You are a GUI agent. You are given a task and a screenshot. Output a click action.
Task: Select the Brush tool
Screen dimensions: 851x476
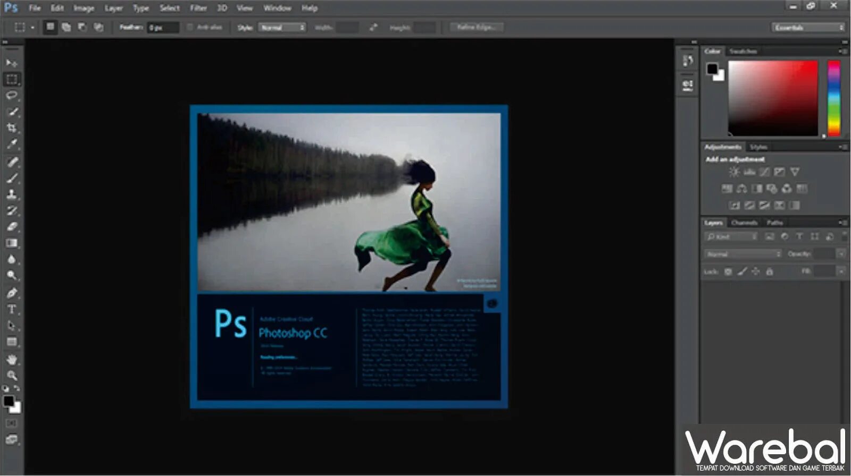[12, 178]
